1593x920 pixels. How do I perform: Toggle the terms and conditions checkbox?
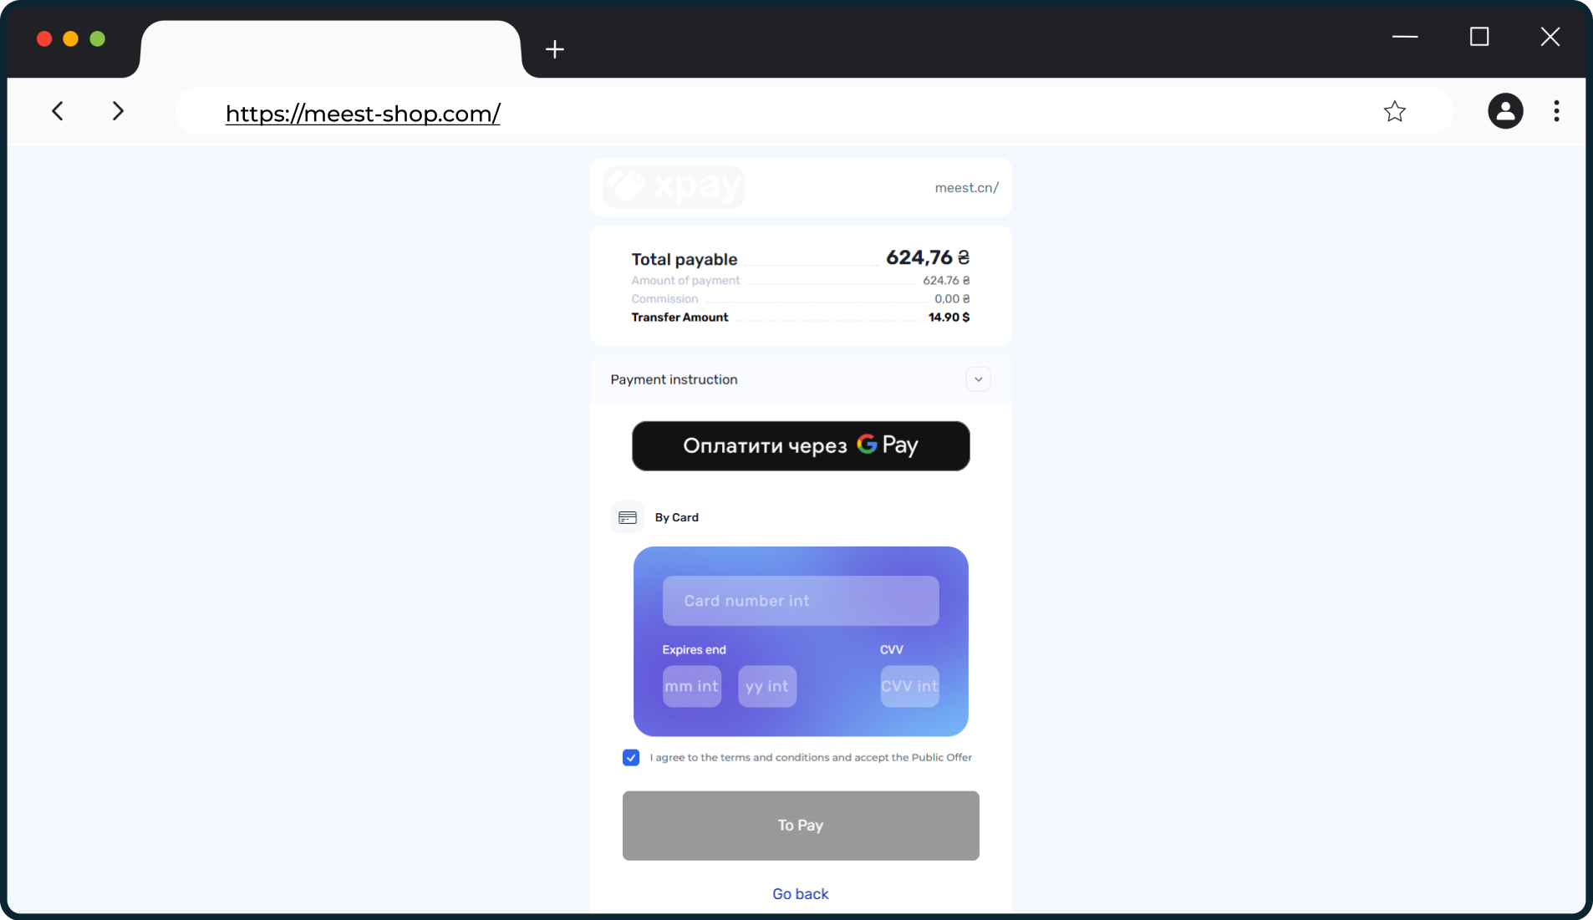coord(631,758)
